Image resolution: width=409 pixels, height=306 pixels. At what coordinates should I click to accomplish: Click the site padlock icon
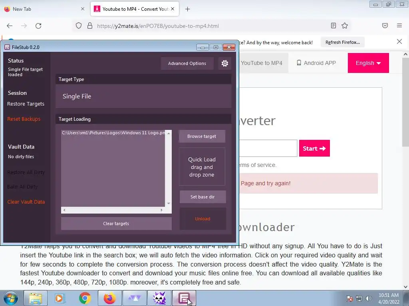tap(90, 26)
